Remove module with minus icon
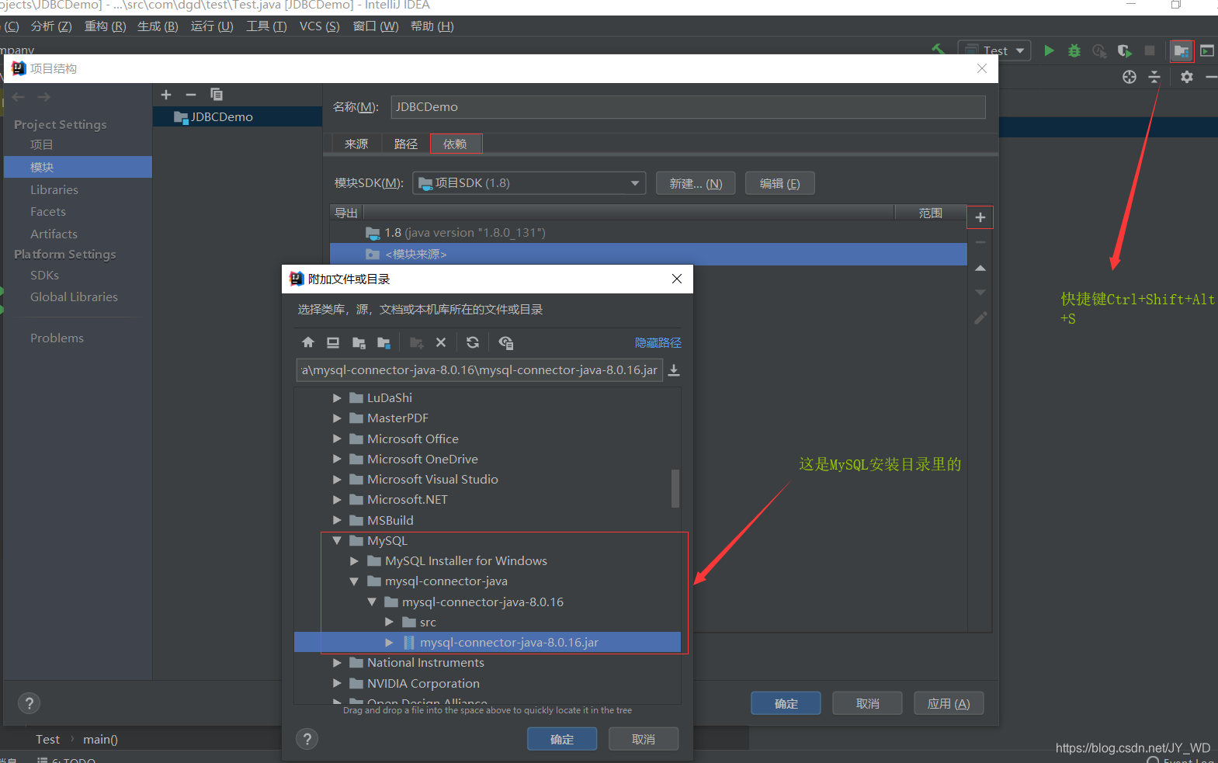The image size is (1218, 763). point(191,95)
